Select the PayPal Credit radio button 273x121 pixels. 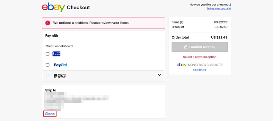tap(48, 76)
